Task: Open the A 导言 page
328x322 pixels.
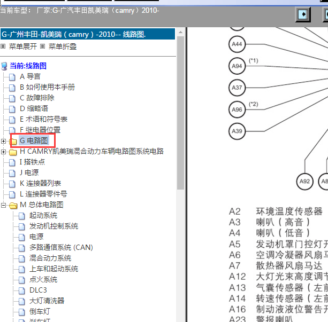Action: tap(30, 76)
